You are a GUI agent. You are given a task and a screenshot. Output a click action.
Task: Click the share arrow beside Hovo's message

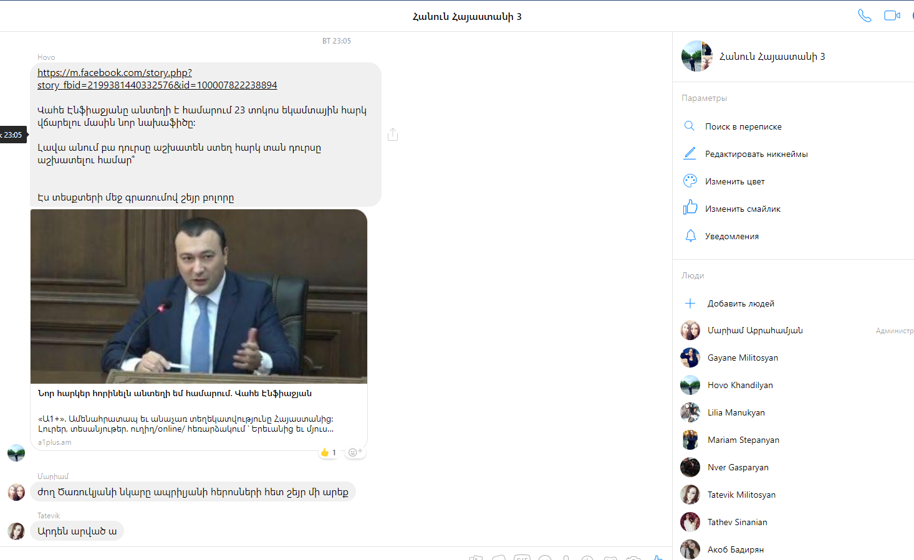click(393, 135)
